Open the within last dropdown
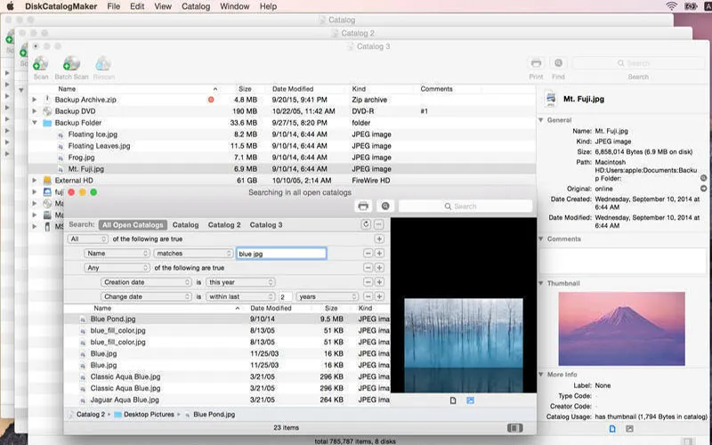Viewport: 712px width, 445px height. coord(240,296)
